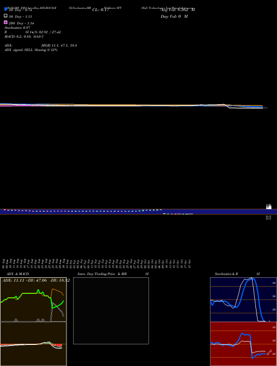Click the magenta 200 Day EMA legend swatch
277x366 pixels.
pos(6,22)
